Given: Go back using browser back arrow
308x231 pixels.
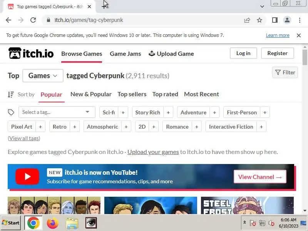Looking at the screenshot, I should [8, 20].
